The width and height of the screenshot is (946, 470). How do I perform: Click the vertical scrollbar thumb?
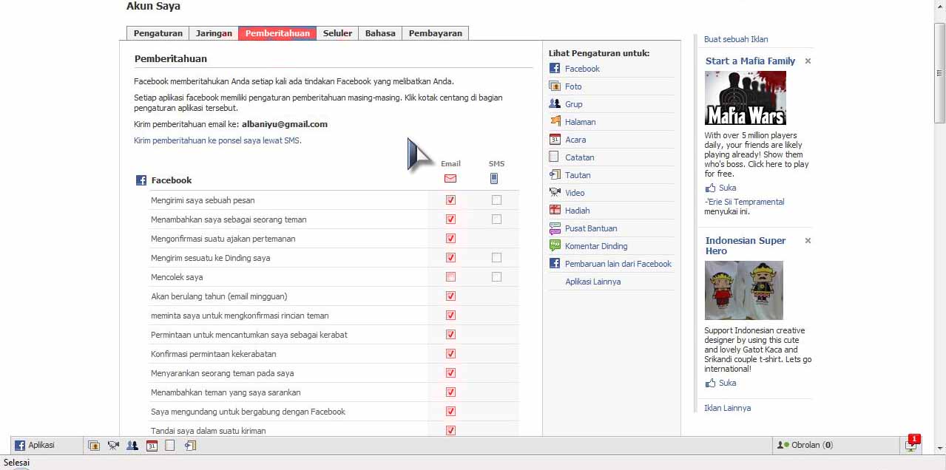[x=939, y=72]
